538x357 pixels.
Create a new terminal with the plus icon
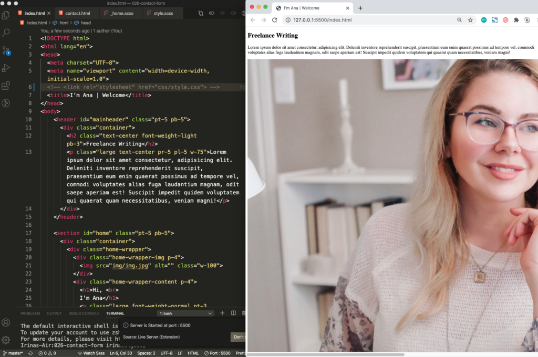pyautogui.click(x=222, y=313)
